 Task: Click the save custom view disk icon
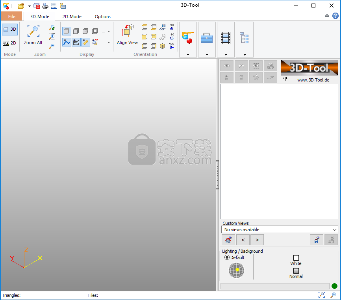317,240
